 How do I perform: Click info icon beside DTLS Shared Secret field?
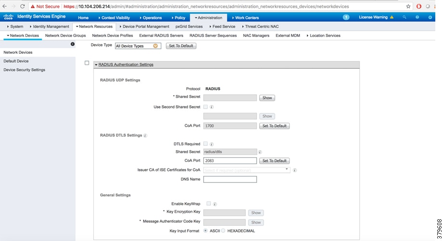point(260,152)
